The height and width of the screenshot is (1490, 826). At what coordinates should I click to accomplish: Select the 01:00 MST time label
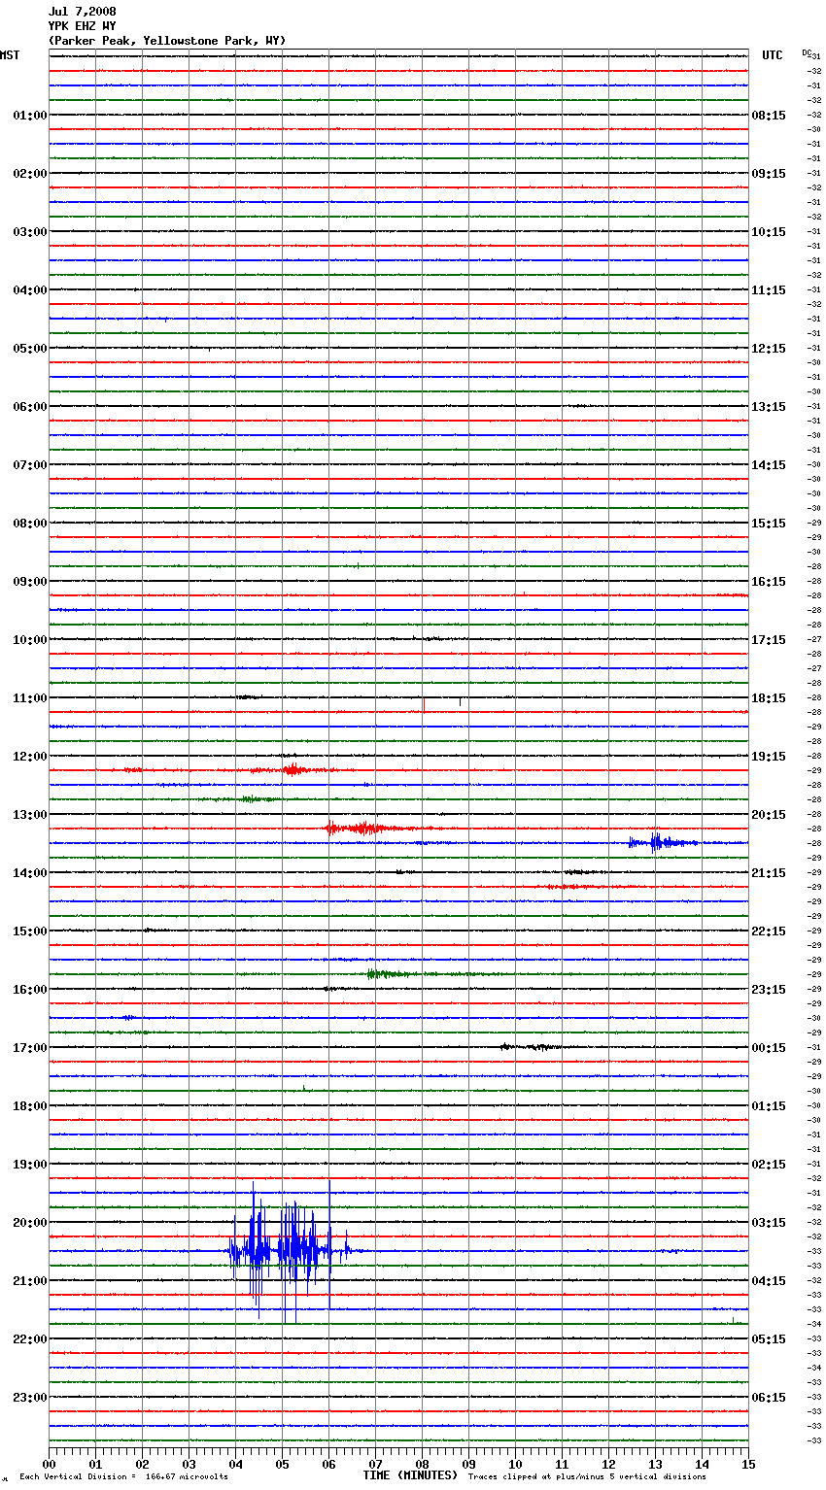(x=30, y=116)
